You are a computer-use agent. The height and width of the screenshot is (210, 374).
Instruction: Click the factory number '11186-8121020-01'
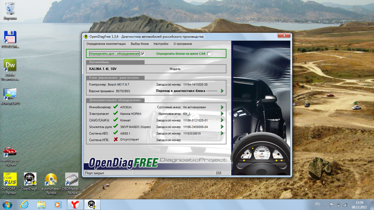[195, 120]
